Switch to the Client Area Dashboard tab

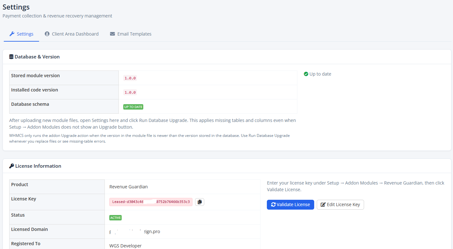71,34
